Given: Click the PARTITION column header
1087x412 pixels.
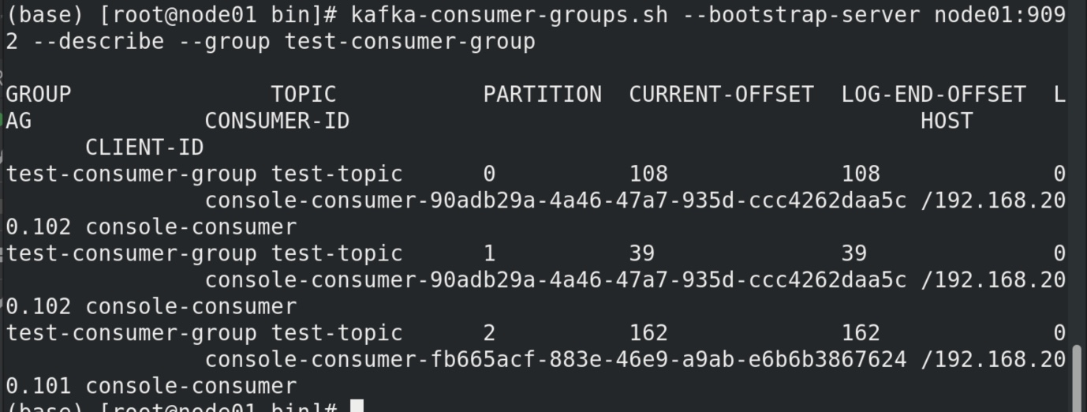Looking at the screenshot, I should (x=542, y=95).
